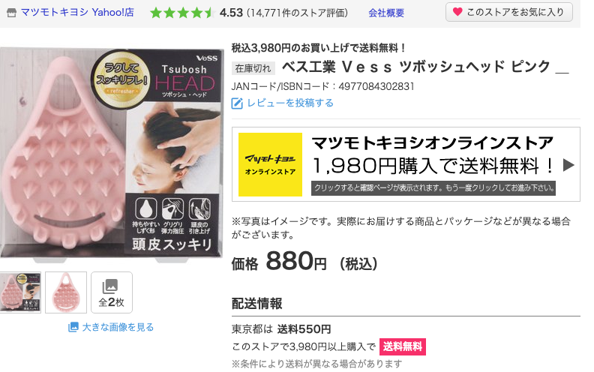This screenshot has height=372, width=594.
Task: Click the 14,771件のストア評価 review count
Action: [x=297, y=13]
